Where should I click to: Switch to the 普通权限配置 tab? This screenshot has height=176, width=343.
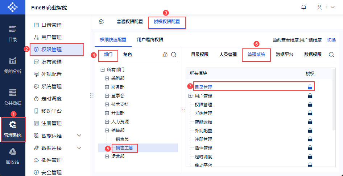pos(130,22)
